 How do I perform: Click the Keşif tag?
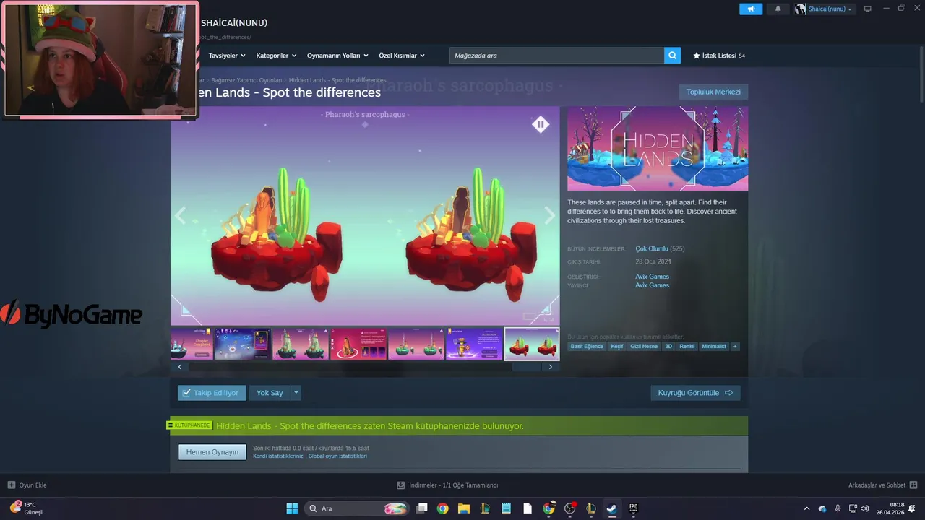[x=616, y=347]
